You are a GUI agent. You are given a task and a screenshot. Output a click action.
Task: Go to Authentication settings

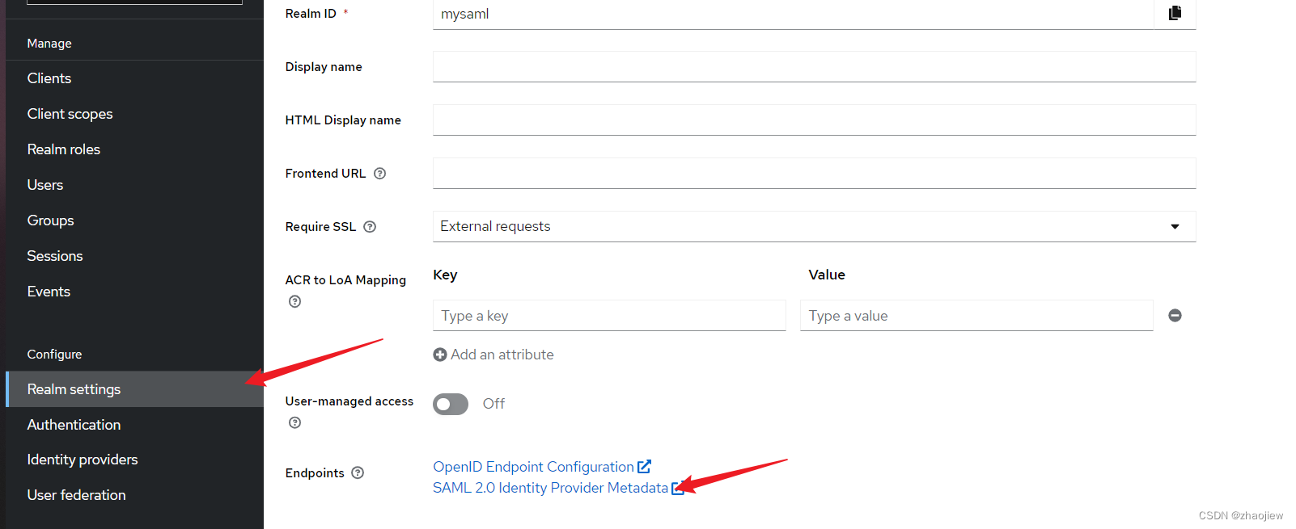74,425
